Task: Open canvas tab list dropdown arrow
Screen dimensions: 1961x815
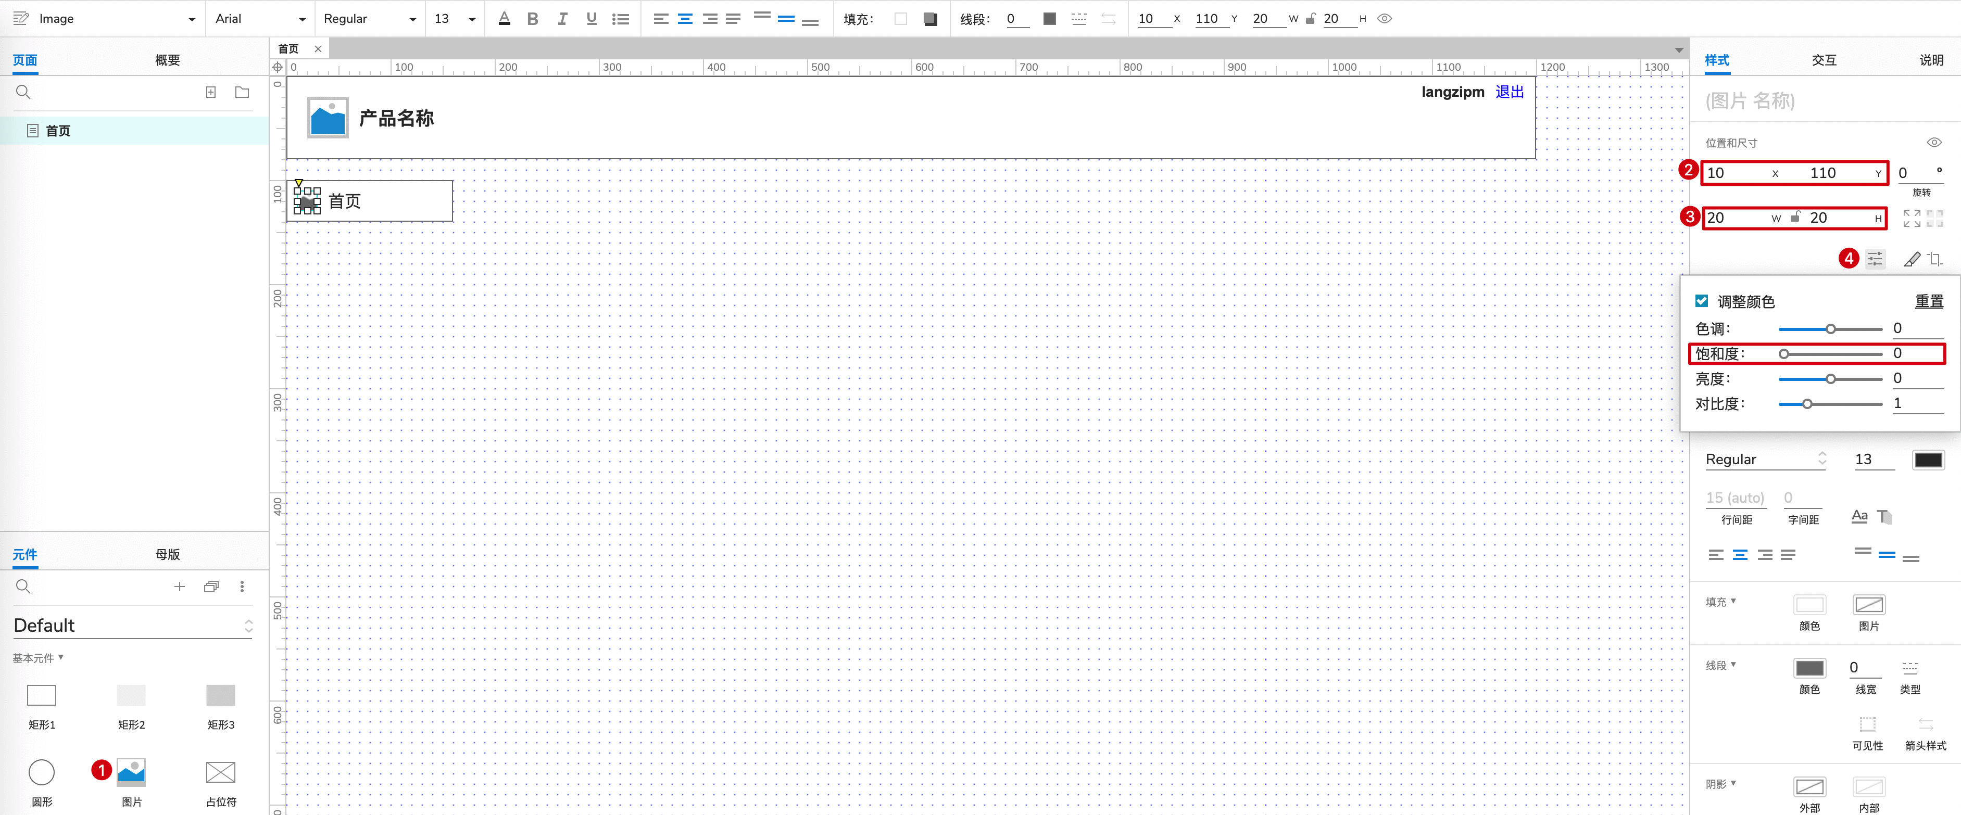Action: tap(1679, 50)
